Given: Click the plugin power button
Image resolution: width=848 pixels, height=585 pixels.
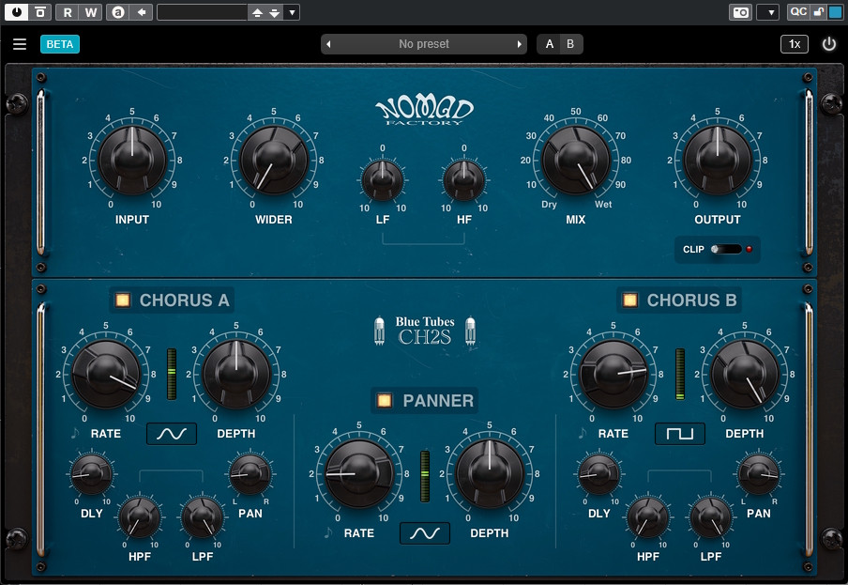Looking at the screenshot, I should coord(828,44).
